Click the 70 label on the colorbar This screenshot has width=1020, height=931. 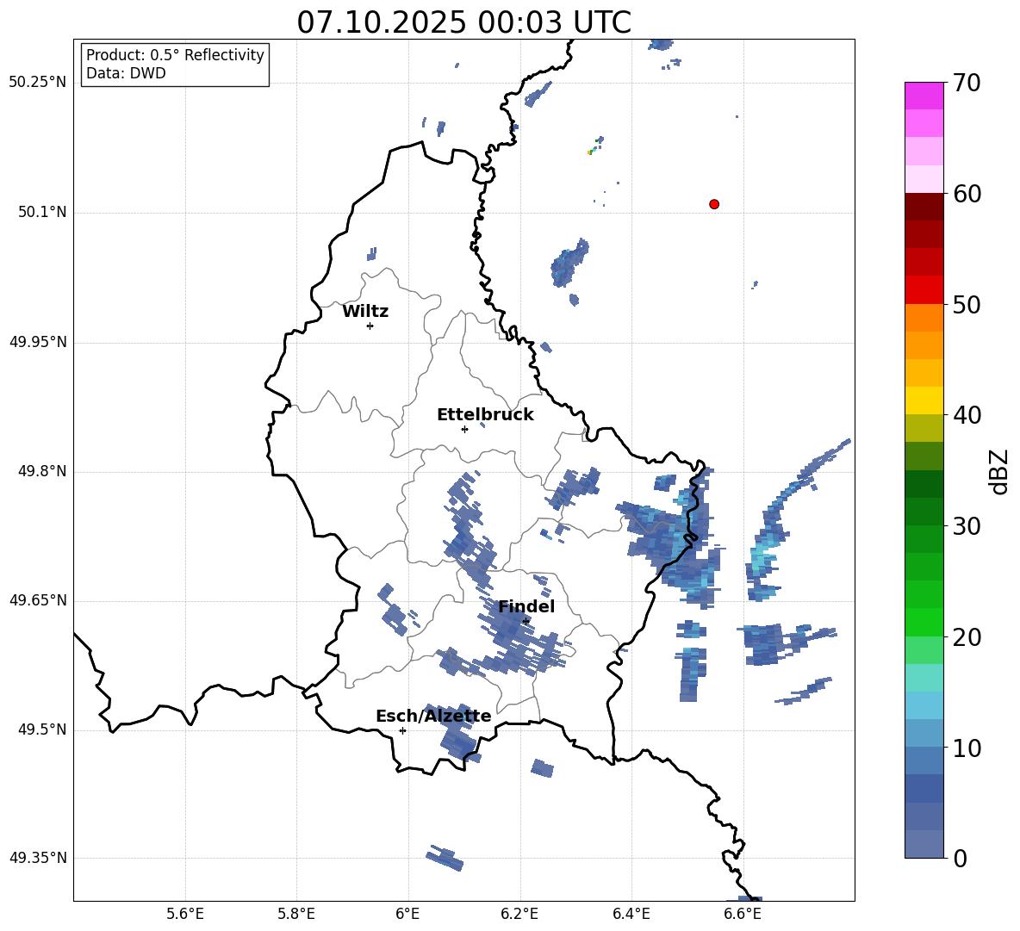966,83
